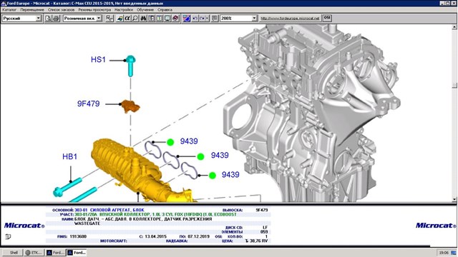Viewport: 458px width, 257px height.
Task: Click the price value 38,76 RV
Action: pos(256,241)
